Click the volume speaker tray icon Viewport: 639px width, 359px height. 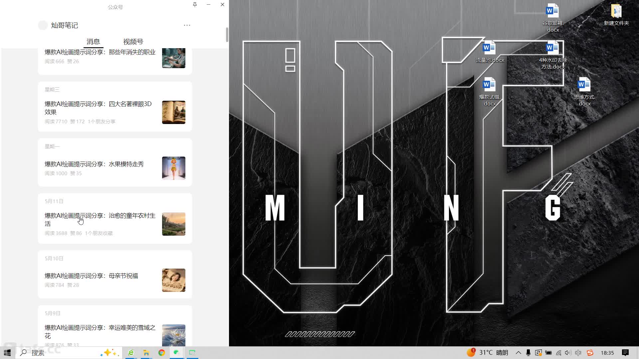[x=568, y=353]
